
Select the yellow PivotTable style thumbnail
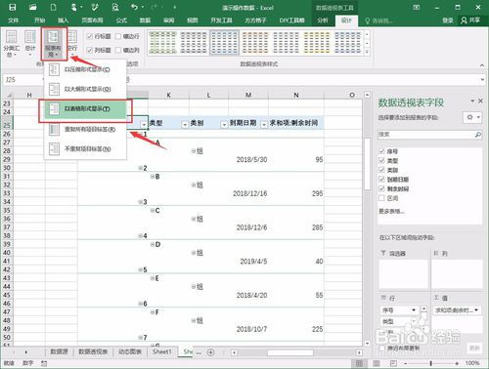[x=317, y=43]
